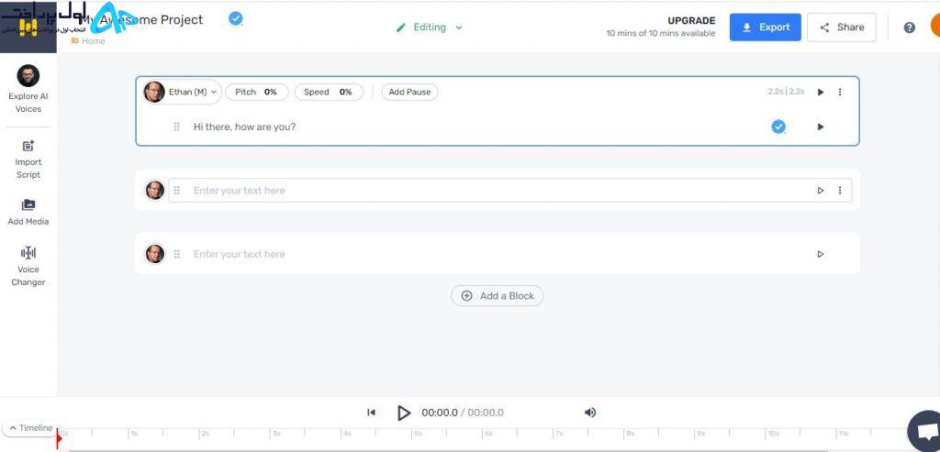The height and width of the screenshot is (452, 940).
Task: Play the 'Hi there, how are you?' line
Action: [x=821, y=127]
